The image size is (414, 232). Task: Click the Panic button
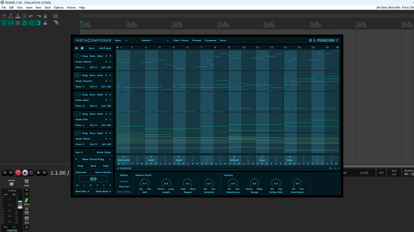pos(223,40)
